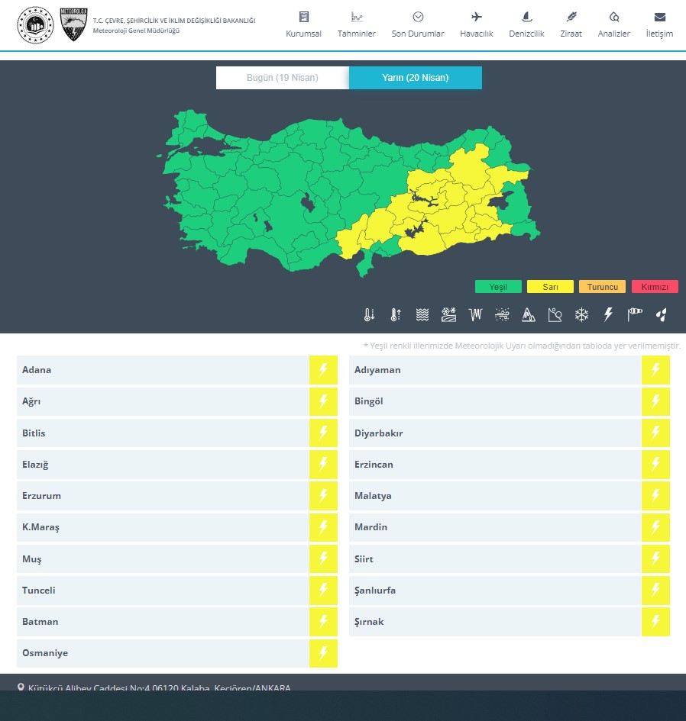
Task: Open the Denizcilik menu item
Action: [x=526, y=25]
